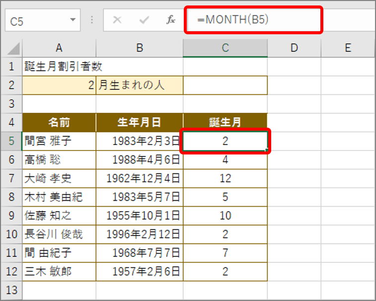Select row 1 header

tap(11, 67)
